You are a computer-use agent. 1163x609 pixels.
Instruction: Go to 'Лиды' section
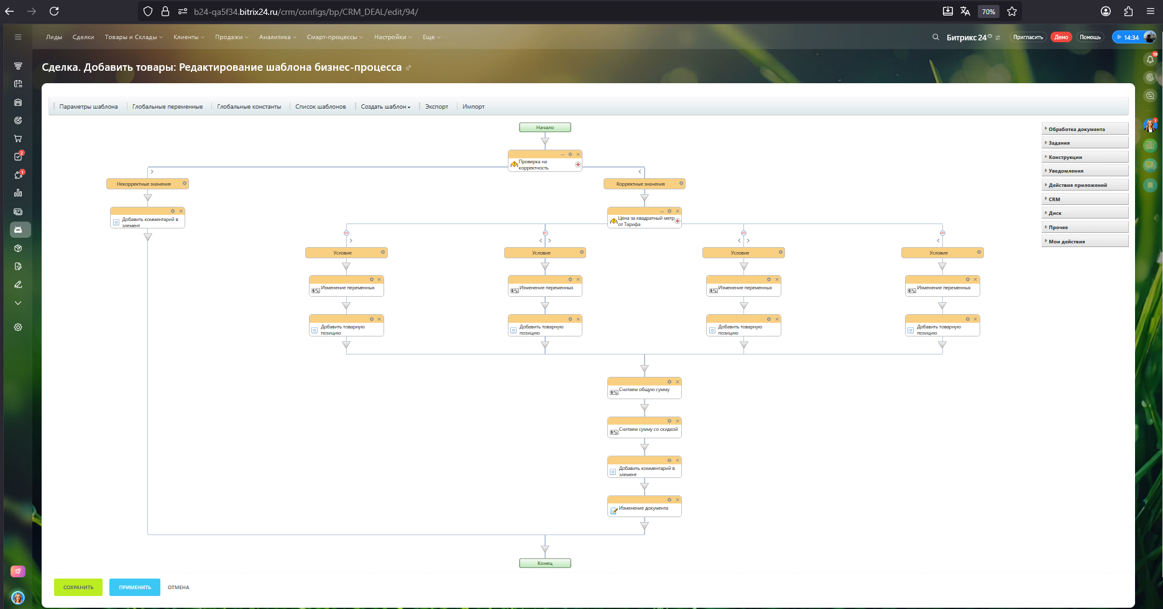(x=54, y=37)
